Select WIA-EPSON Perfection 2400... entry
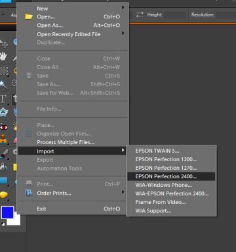This screenshot has height=252, width=236. (x=171, y=193)
